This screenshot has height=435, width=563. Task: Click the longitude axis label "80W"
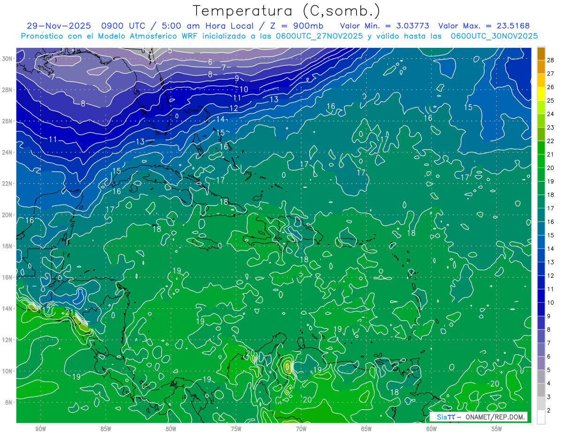(171, 429)
